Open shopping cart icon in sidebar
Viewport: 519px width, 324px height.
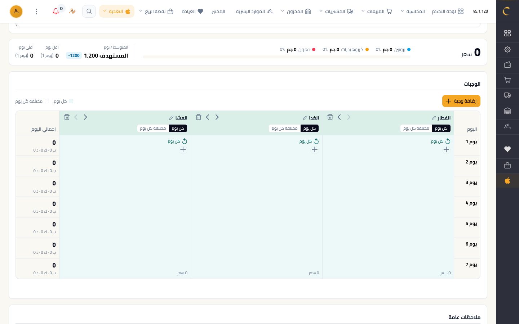507,80
